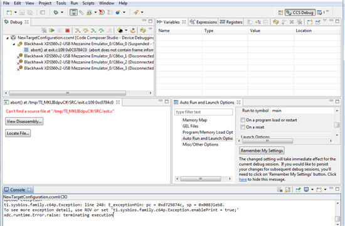Click the clock with red flag icon
The image size is (345, 226).
point(102,13)
